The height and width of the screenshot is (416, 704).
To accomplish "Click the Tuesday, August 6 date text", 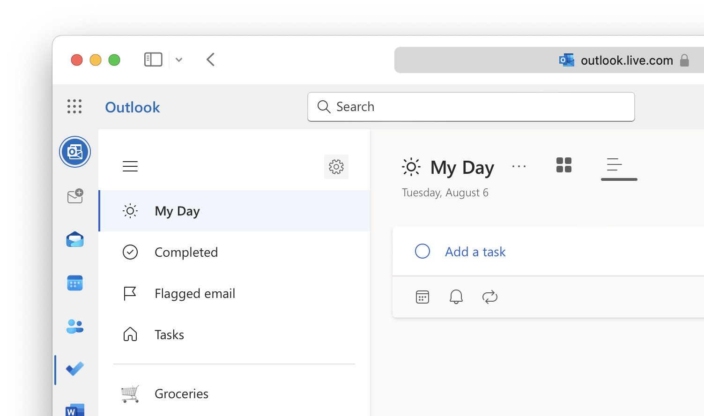I will coord(445,193).
